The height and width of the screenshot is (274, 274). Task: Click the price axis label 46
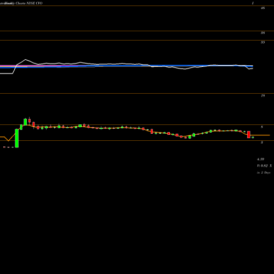(x=262, y=8)
